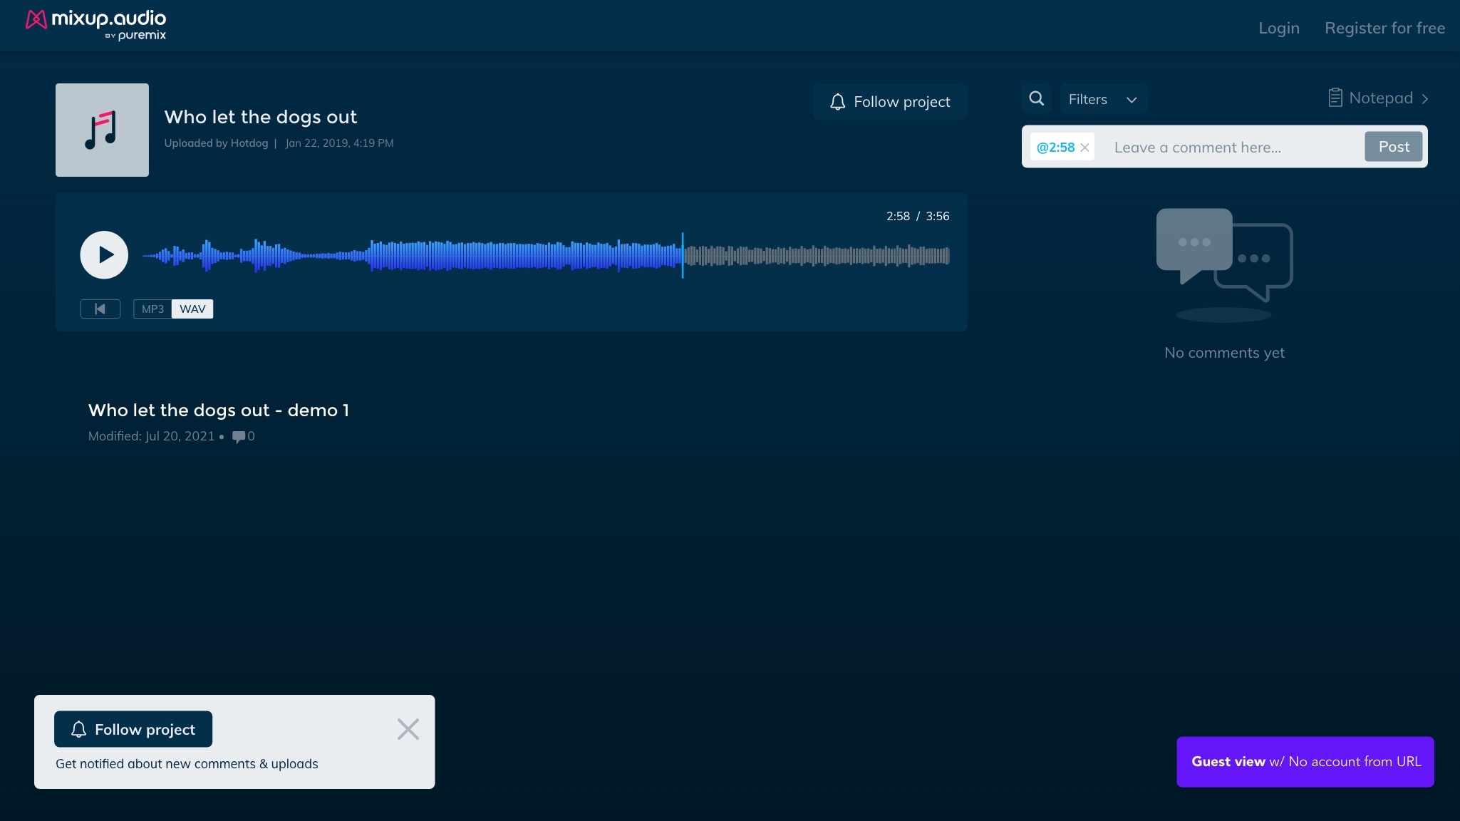Select the WAV format option
Screen dimensions: 1460x821
[x=192, y=309]
